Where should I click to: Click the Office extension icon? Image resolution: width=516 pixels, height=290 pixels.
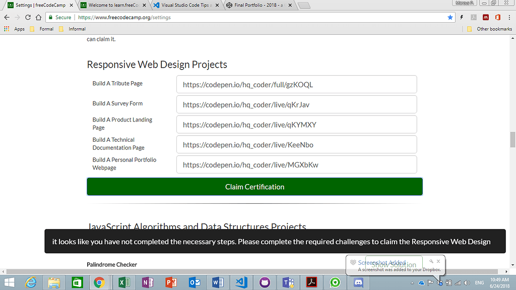pyautogui.click(x=497, y=18)
